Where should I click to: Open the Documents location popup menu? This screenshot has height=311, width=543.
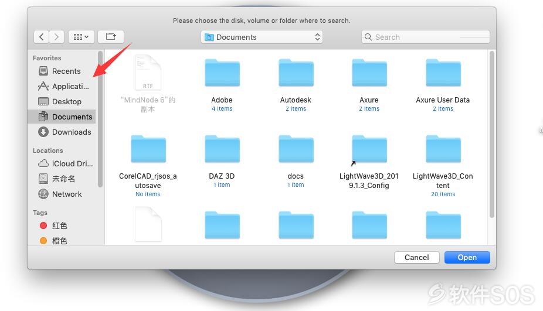262,37
